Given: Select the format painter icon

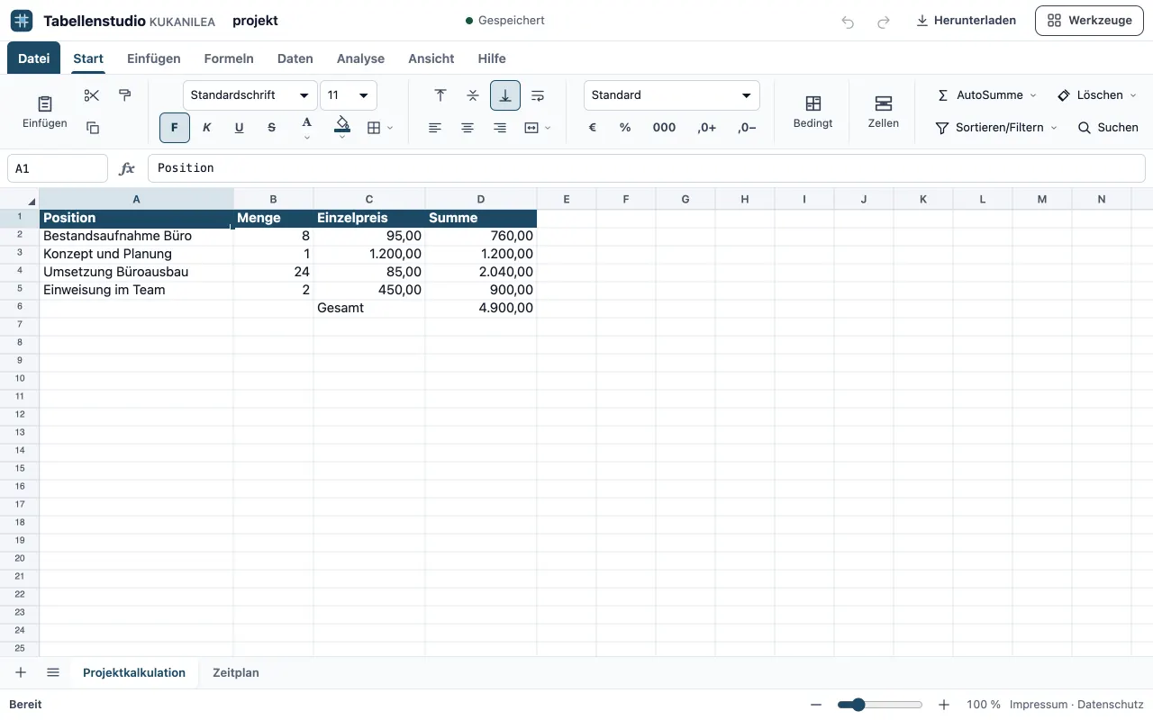Looking at the screenshot, I should [124, 95].
